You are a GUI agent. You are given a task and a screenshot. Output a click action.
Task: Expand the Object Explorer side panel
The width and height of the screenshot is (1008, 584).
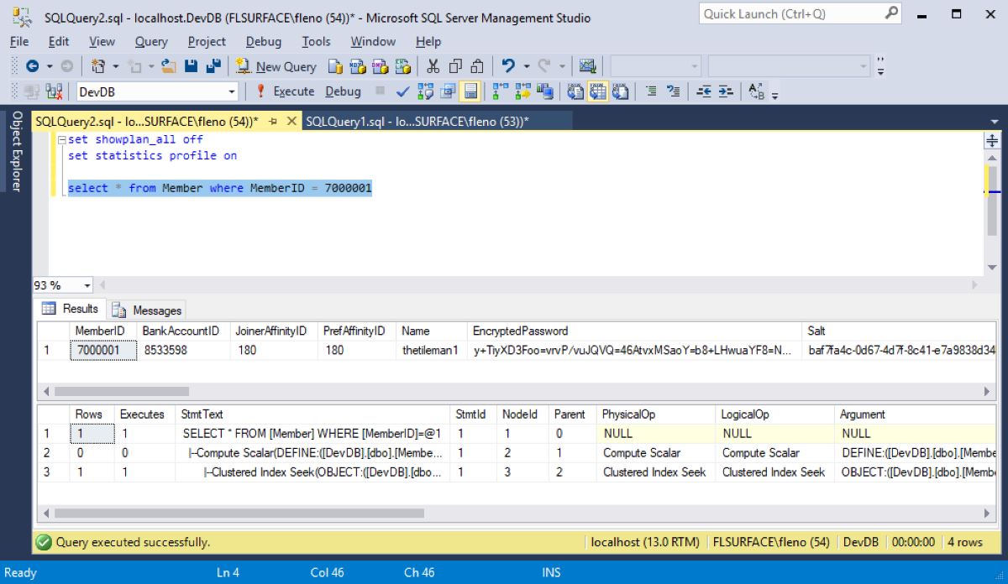(15, 151)
